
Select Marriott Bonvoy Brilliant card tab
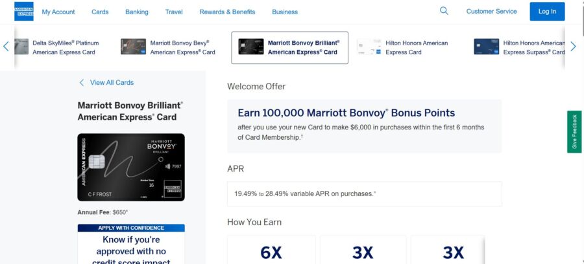click(x=290, y=47)
